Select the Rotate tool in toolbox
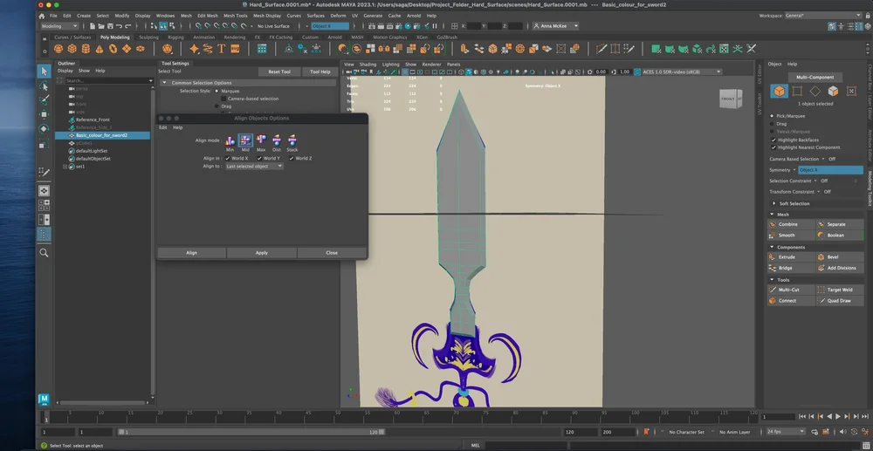 [44, 129]
